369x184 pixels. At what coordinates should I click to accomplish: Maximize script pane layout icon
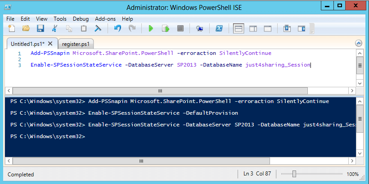point(268,29)
